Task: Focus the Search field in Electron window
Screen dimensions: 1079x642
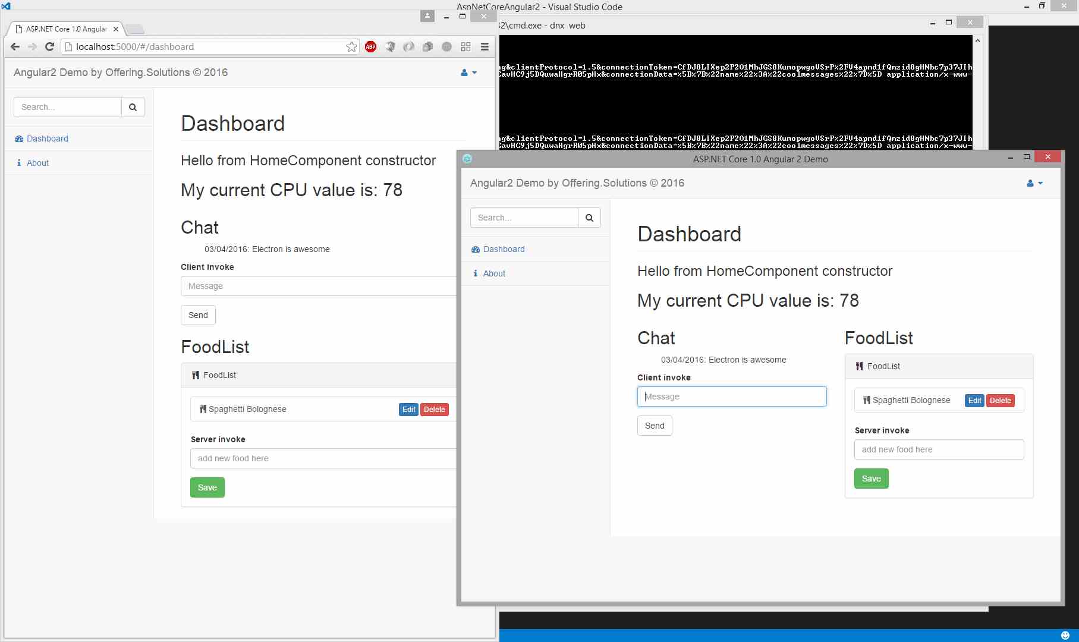Action: (x=524, y=218)
